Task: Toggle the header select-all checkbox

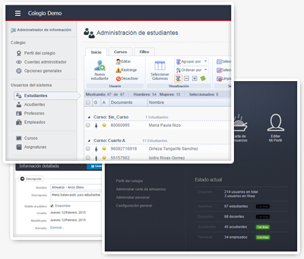Action: [88, 102]
